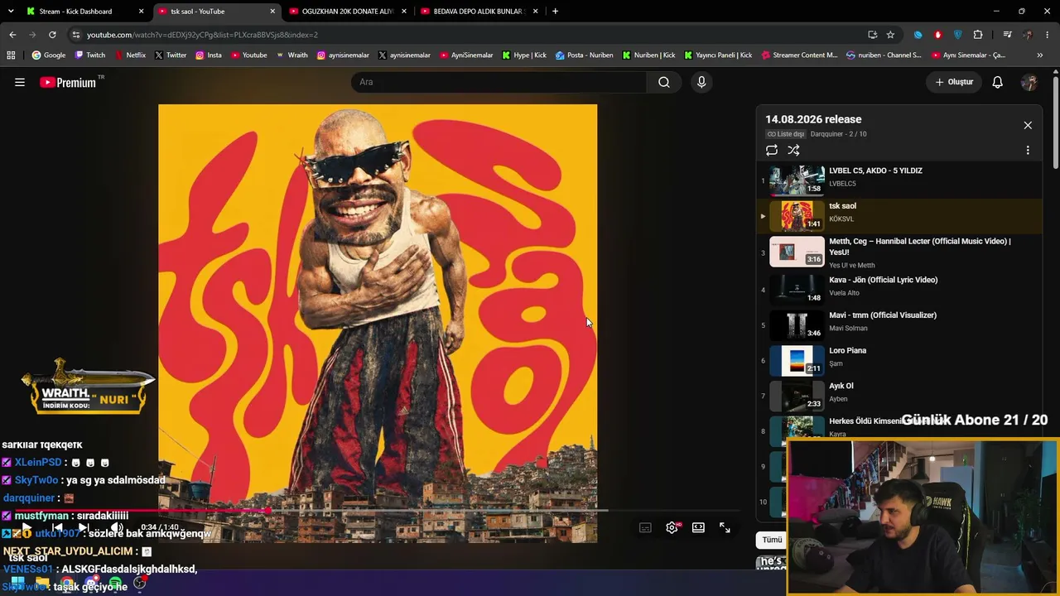Open player settings gear

coord(672,527)
